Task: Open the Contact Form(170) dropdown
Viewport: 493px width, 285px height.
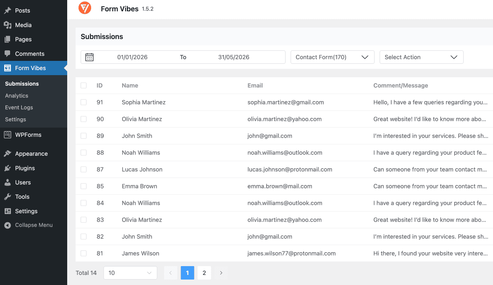Action: [x=332, y=57]
